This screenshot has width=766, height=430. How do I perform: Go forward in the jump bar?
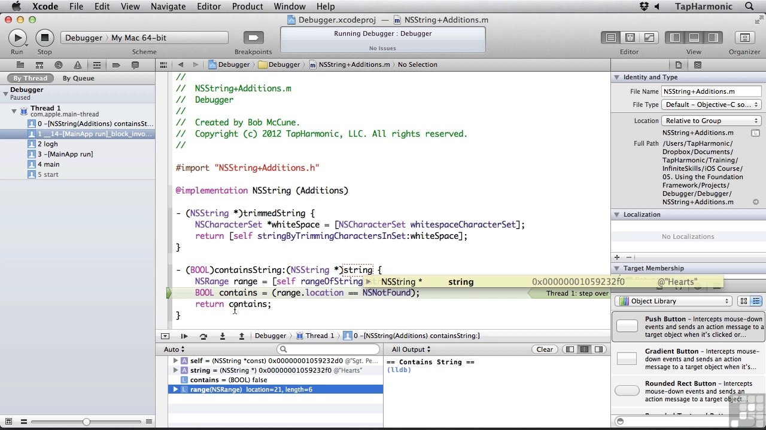195,64
